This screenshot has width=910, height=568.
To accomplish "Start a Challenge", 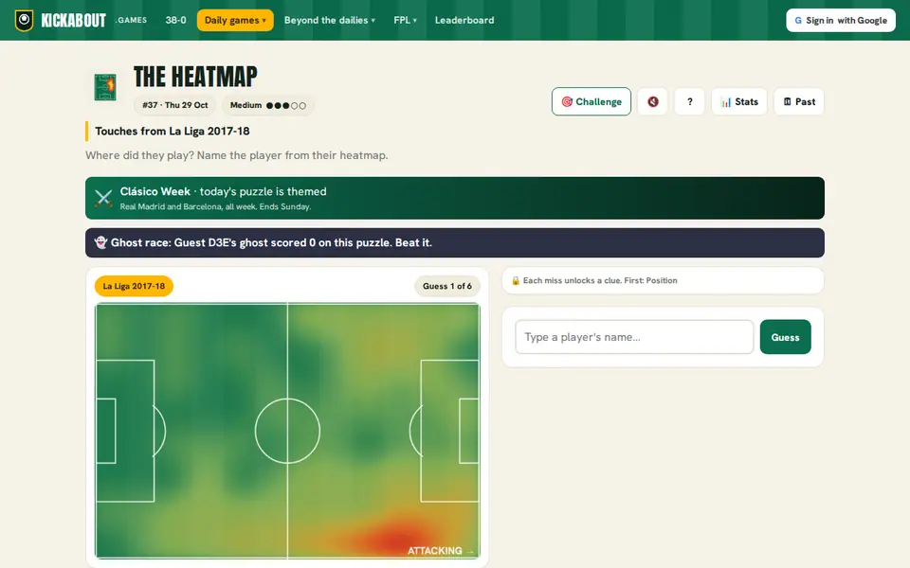I will 591,101.
